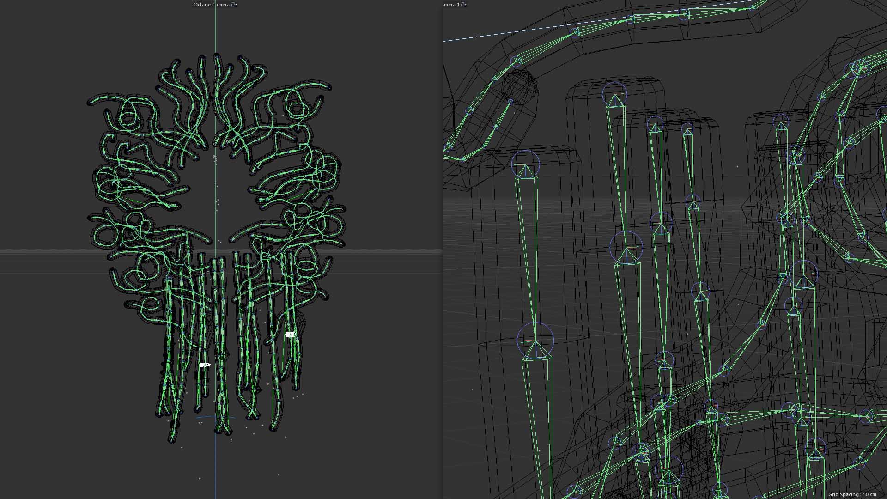
Task: Click the mera.1 viewport label
Action: click(451, 5)
